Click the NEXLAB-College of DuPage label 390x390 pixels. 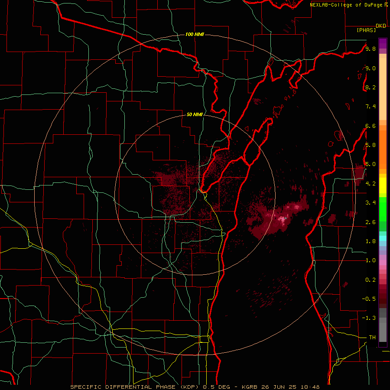point(348,5)
